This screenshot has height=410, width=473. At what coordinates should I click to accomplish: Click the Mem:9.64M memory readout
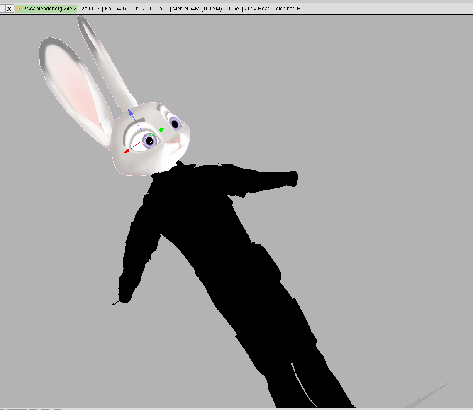(197, 9)
